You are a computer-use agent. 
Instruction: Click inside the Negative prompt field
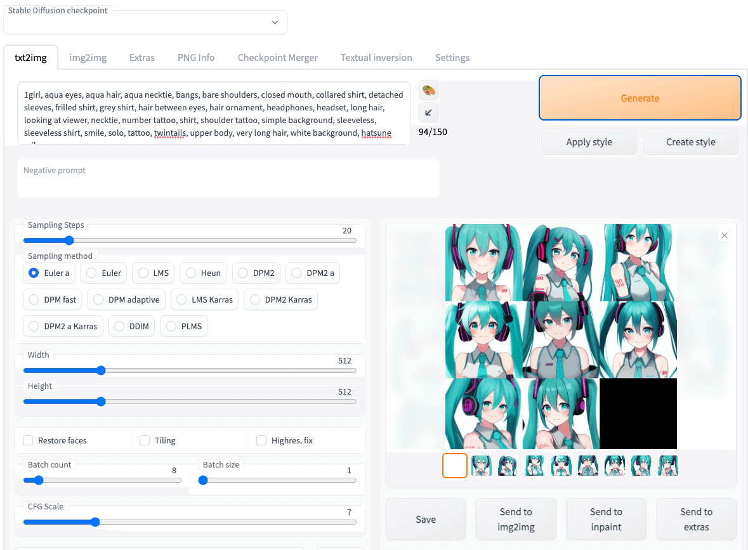(x=228, y=178)
